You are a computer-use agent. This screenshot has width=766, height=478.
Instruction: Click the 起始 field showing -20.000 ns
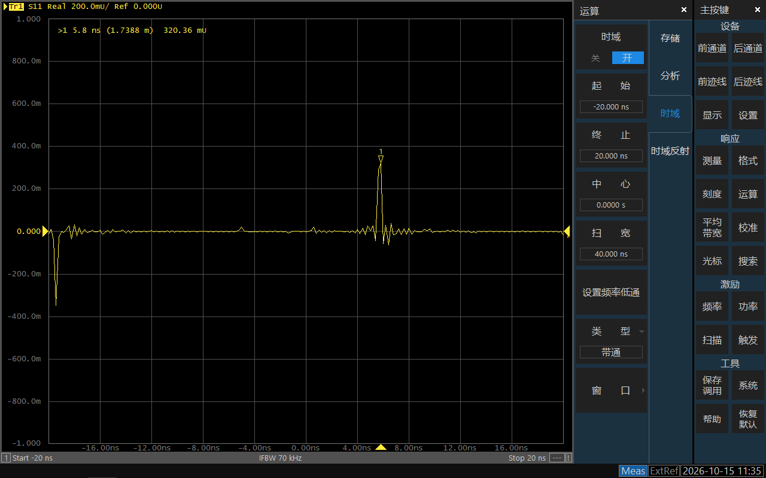click(611, 107)
